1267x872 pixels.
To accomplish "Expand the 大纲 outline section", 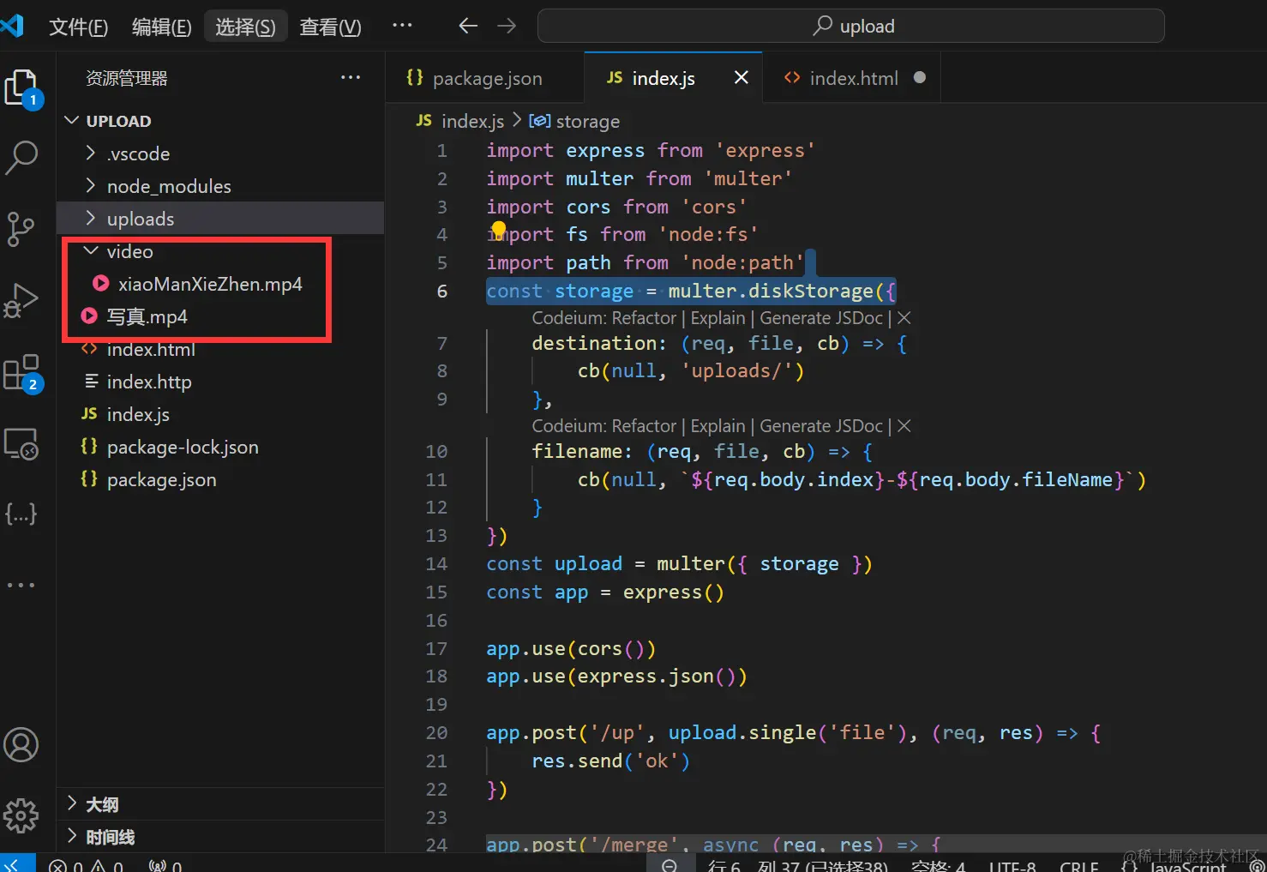I will (220, 804).
